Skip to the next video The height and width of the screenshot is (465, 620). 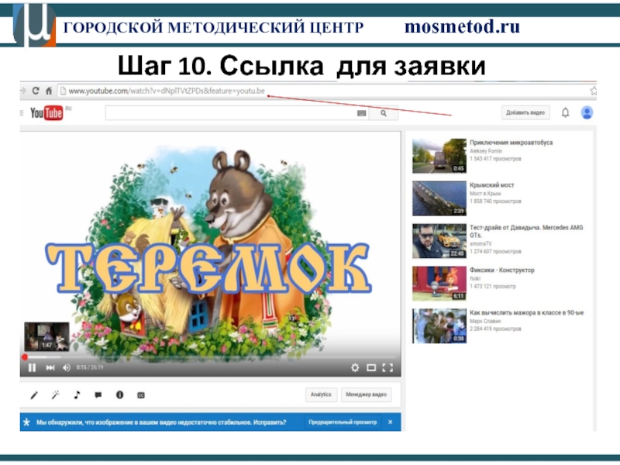coord(50,367)
